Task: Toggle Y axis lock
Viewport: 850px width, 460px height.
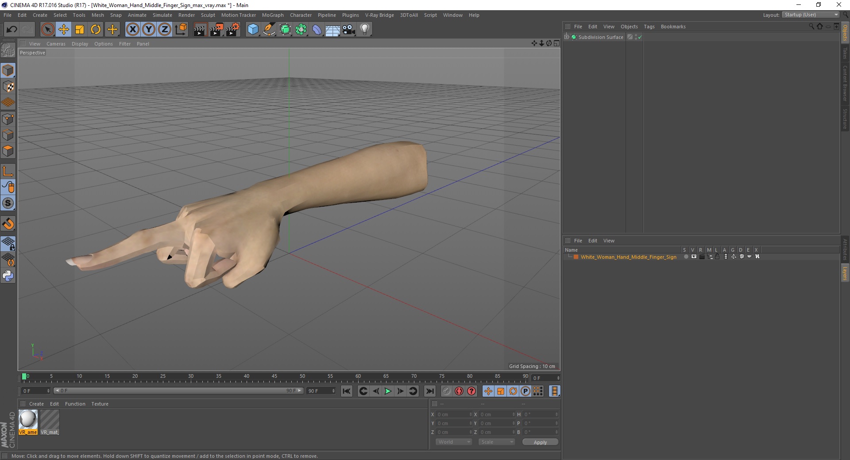Action: (x=149, y=30)
